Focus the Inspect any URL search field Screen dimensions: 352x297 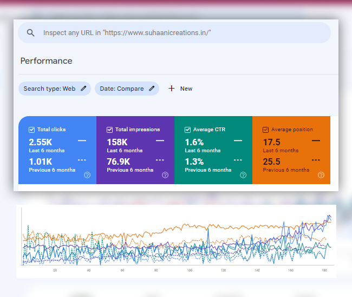[x=179, y=33]
